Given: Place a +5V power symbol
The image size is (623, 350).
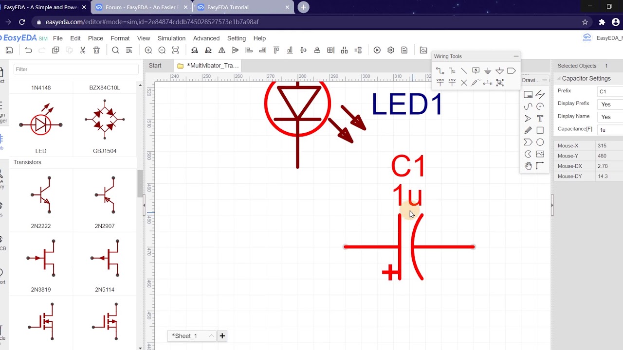Looking at the screenshot, I should tap(452, 83).
